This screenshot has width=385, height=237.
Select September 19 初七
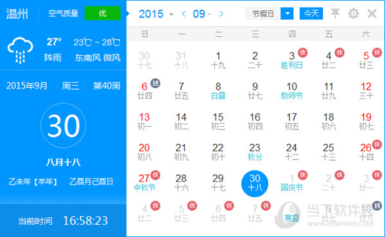(366, 122)
